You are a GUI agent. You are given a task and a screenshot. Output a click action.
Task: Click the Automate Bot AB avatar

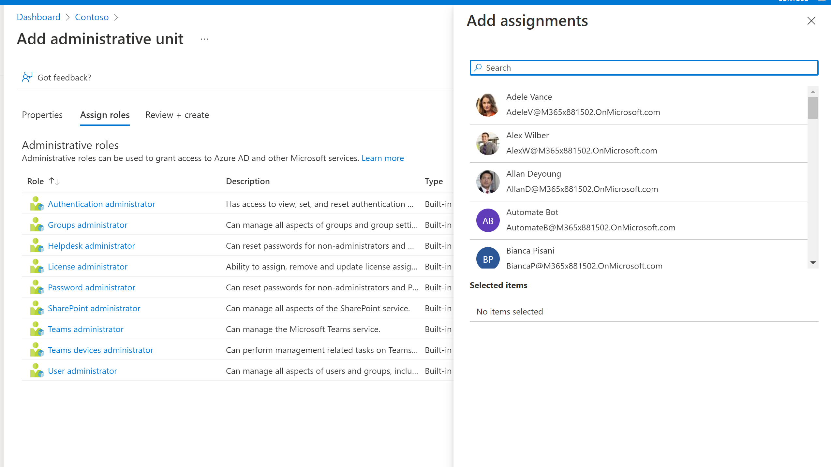click(488, 221)
